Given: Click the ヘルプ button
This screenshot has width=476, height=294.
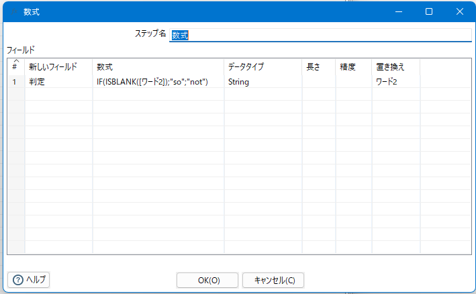Looking at the screenshot, I should 28,280.
